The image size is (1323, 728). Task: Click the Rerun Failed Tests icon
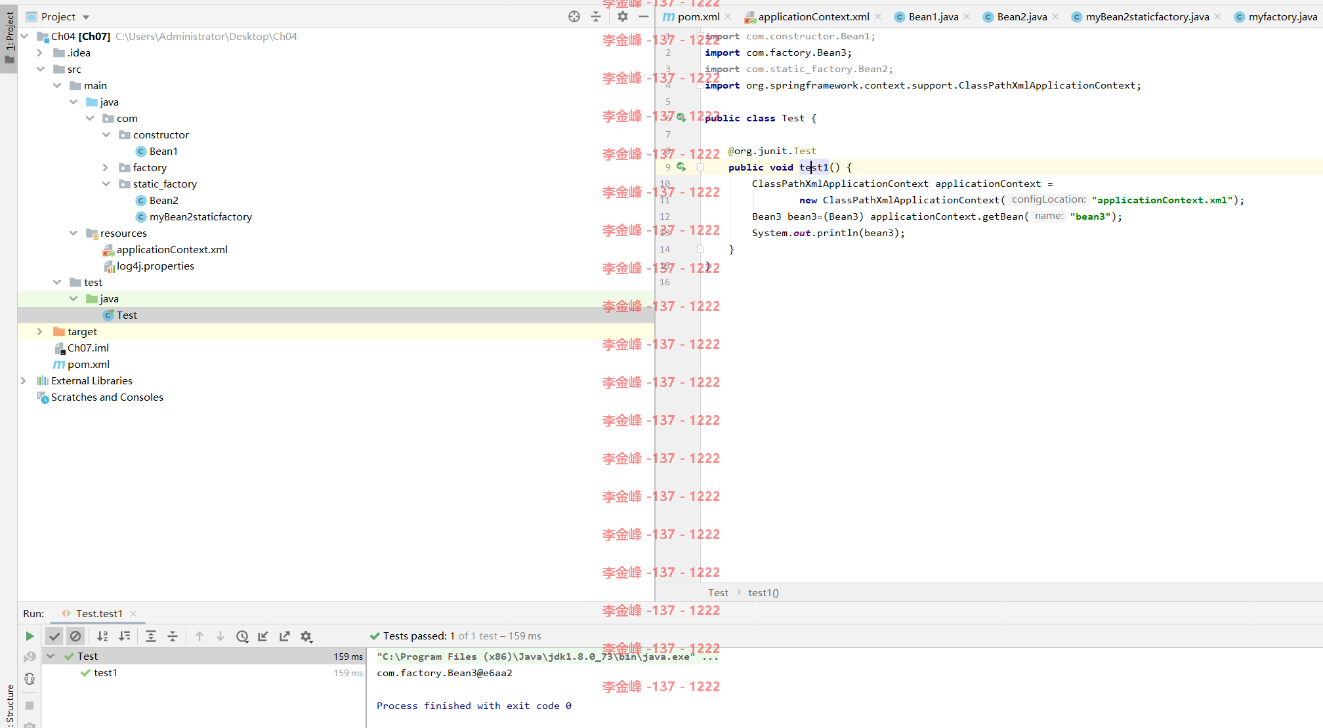tap(30, 657)
